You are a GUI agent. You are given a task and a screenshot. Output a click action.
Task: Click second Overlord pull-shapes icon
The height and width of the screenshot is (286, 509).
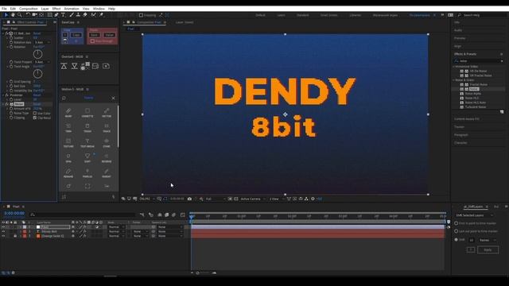74,66
